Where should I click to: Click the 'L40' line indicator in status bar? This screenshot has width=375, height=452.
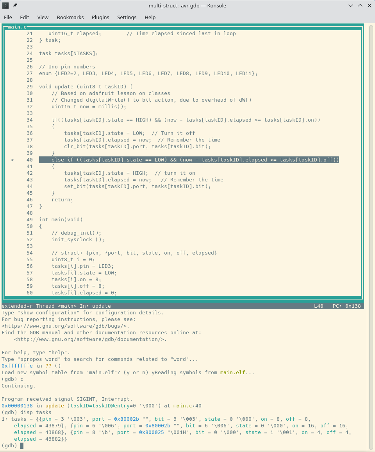[318, 306]
